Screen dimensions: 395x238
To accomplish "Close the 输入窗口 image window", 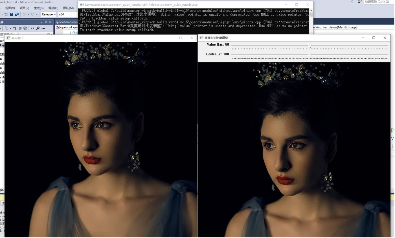I will point(192,38).
